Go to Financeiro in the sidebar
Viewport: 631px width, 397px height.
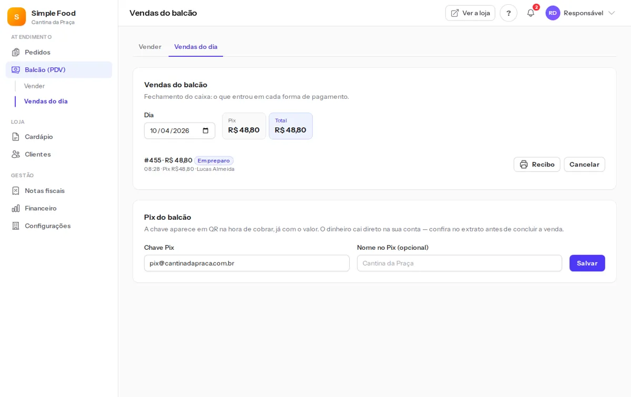(x=59, y=208)
